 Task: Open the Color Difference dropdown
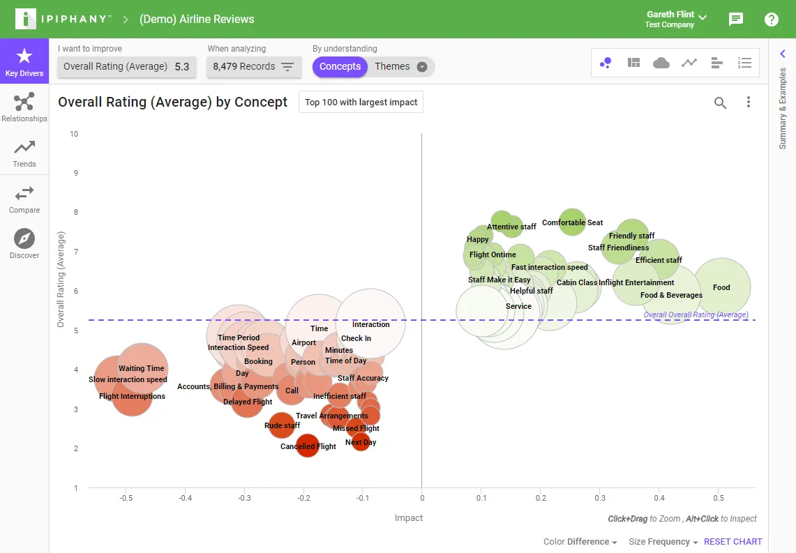580,541
